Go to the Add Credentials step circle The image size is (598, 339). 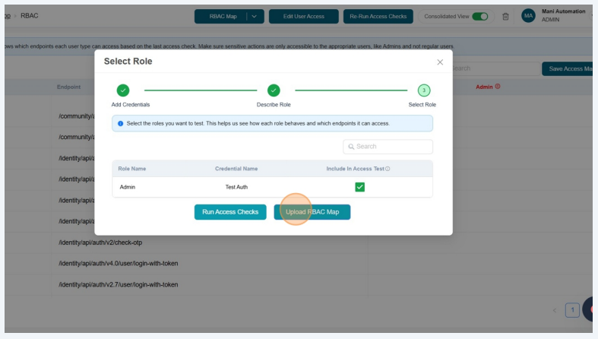123,90
